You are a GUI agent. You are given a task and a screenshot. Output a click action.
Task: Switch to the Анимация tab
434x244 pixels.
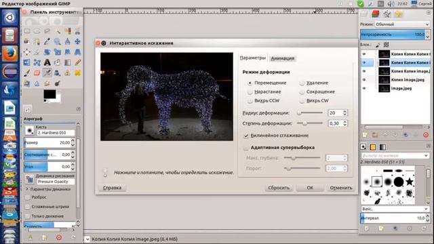pyautogui.click(x=283, y=58)
